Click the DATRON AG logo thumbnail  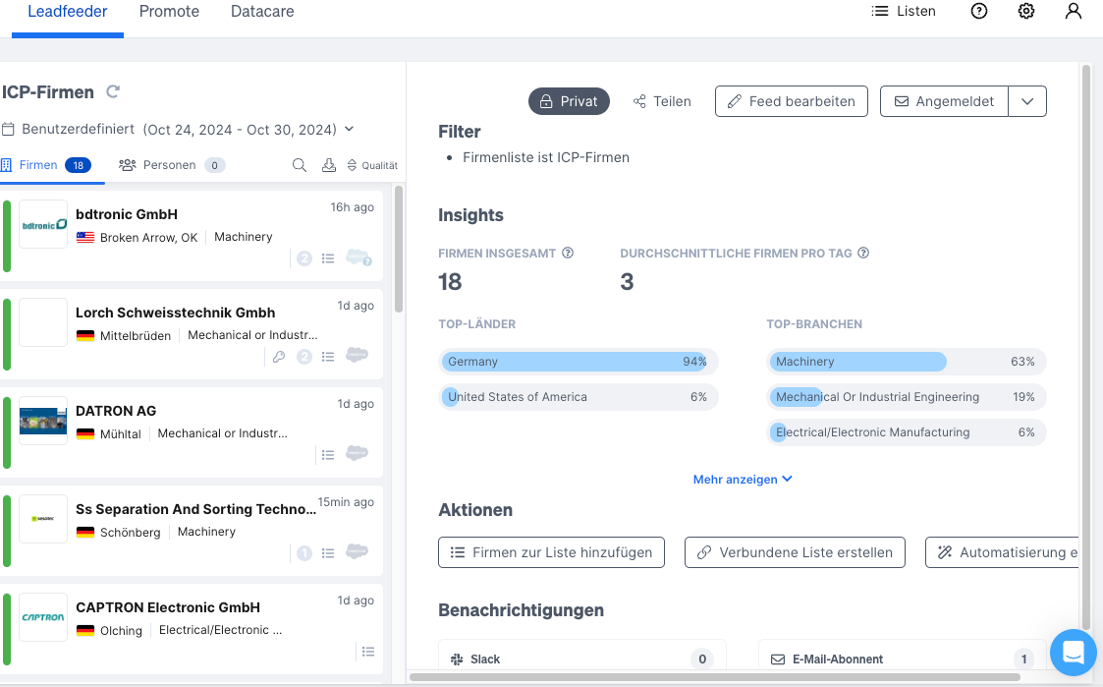pyautogui.click(x=43, y=421)
